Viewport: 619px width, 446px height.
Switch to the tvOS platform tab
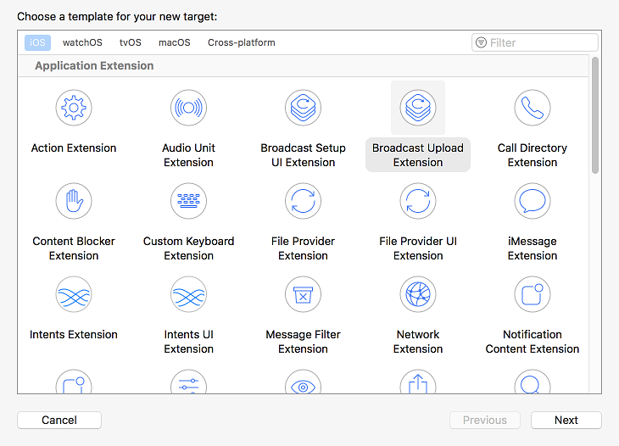click(131, 42)
